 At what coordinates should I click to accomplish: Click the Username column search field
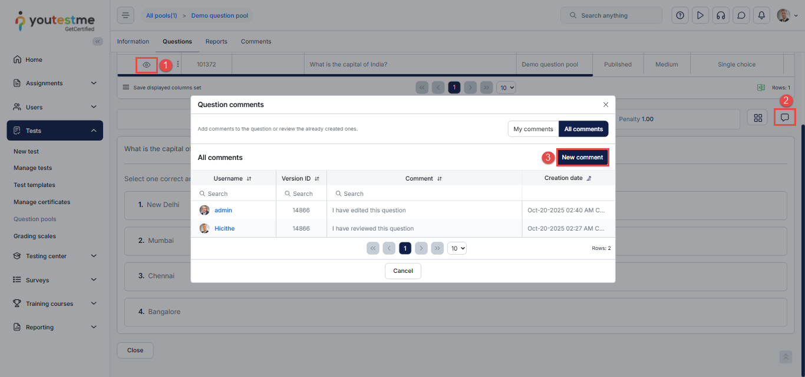point(236,193)
